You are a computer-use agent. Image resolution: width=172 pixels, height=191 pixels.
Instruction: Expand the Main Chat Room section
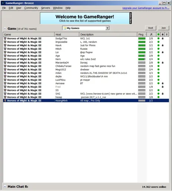pos(5,187)
